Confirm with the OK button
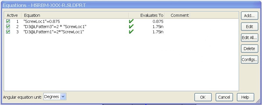Viewport: 262px width, 105px height. click(203, 97)
